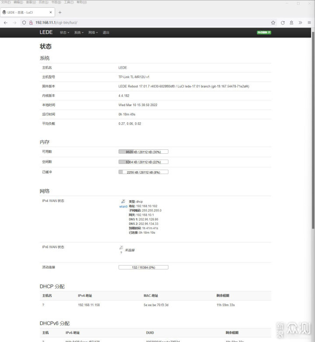Viewport: 315px width, 342px height.
Task: Open the 工具(T) menu
Action: click(x=69, y=2)
